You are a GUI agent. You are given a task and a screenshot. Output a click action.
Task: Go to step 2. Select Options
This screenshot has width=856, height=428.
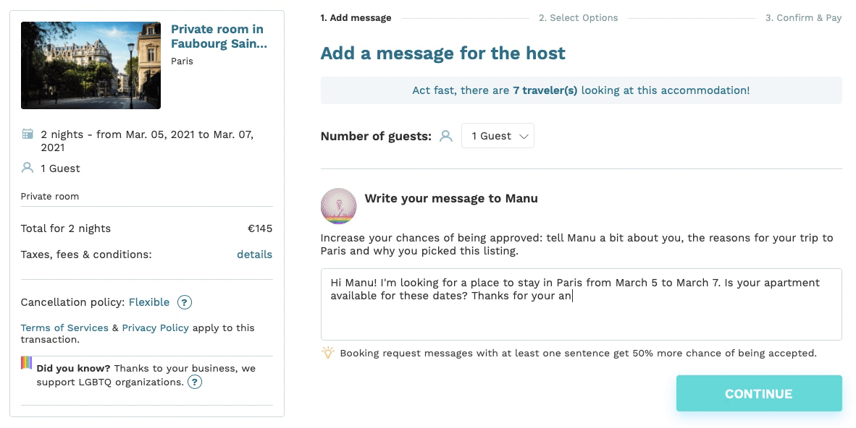click(x=578, y=18)
